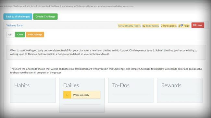Image resolution: width=211 pixels, height=118 pixels.
Task: Click End Challenge button
Action: pyautogui.click(x=35, y=34)
